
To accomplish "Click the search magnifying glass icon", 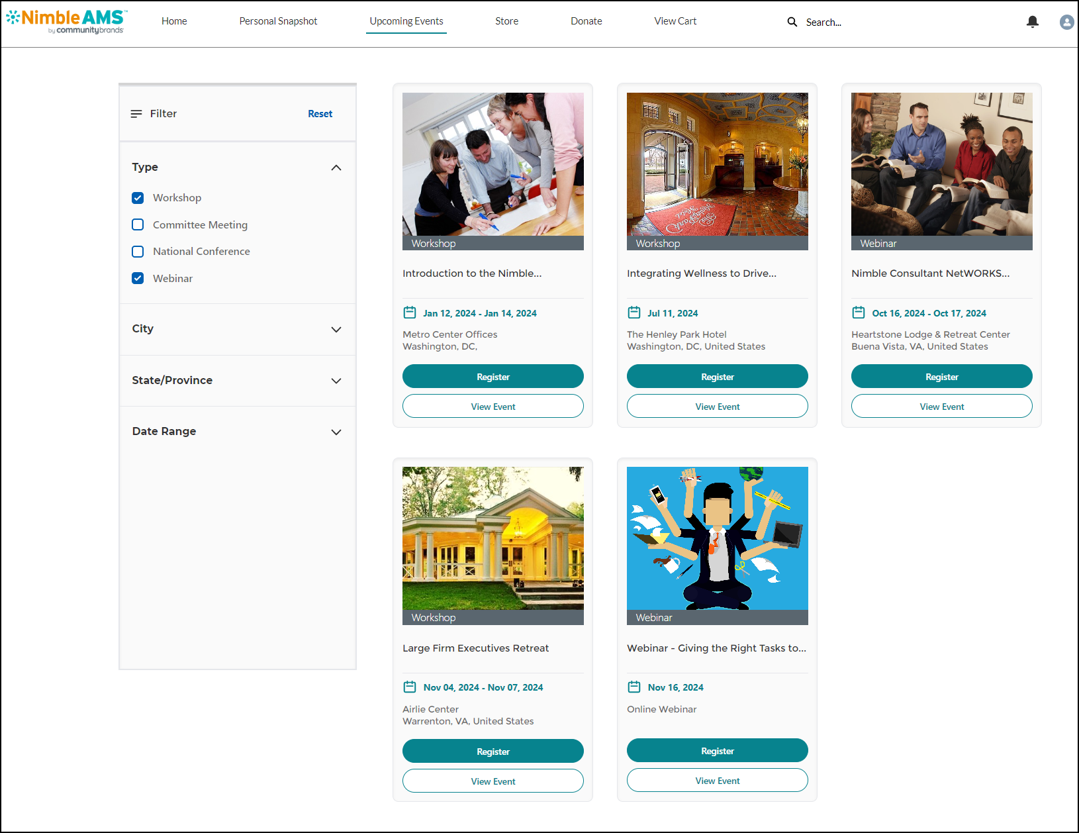I will pyautogui.click(x=792, y=22).
